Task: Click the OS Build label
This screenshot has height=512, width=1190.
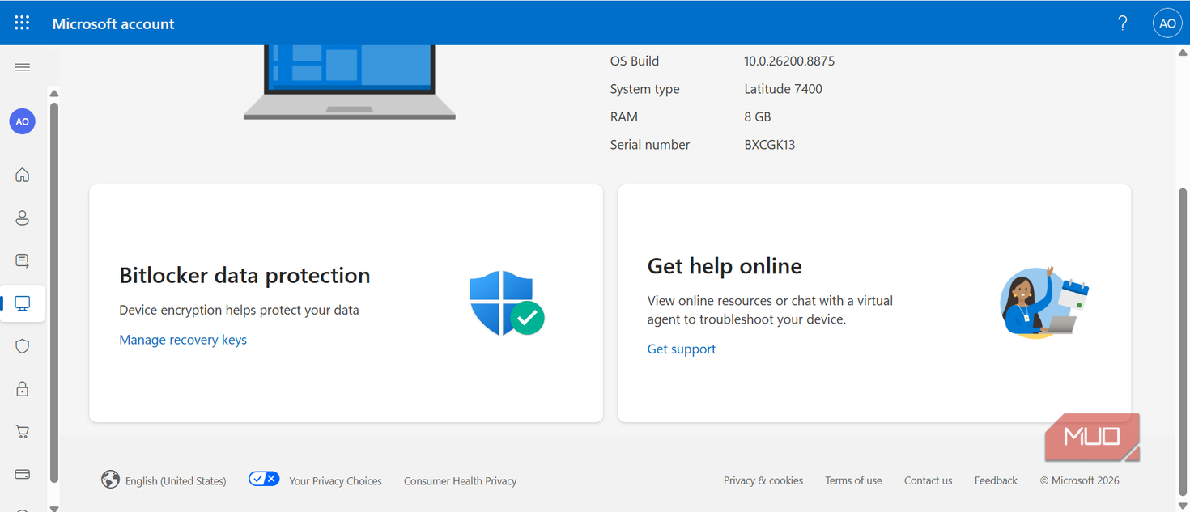Action: [635, 61]
